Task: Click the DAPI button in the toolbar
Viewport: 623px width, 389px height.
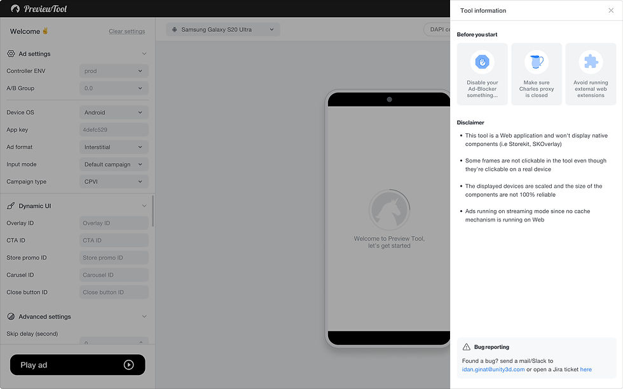Action: click(437, 29)
